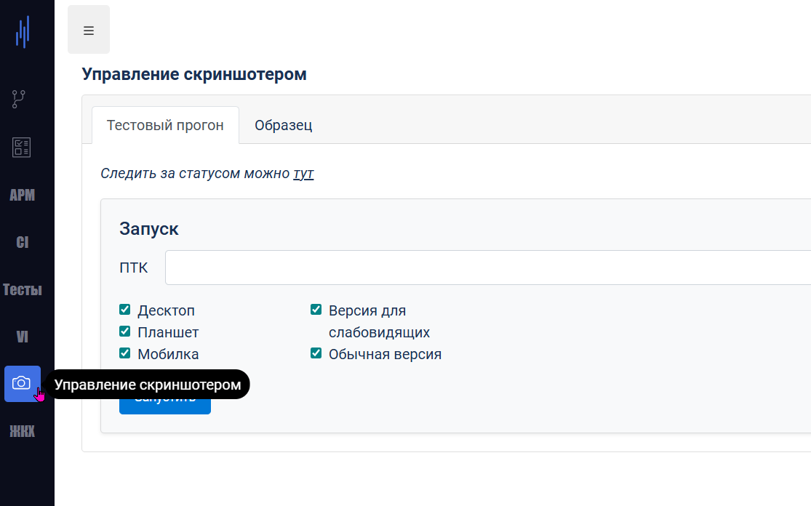Open the APM sidebar section
Image resolution: width=811 pixels, height=506 pixels.
(x=23, y=195)
